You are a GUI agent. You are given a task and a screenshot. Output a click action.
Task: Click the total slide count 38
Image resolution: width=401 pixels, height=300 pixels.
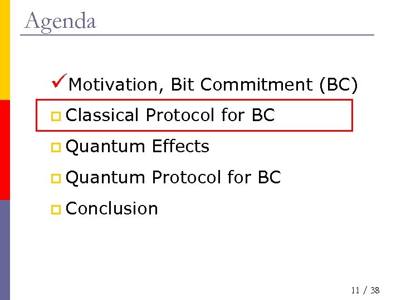375,290
